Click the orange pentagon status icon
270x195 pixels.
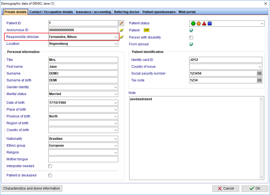(199, 23)
